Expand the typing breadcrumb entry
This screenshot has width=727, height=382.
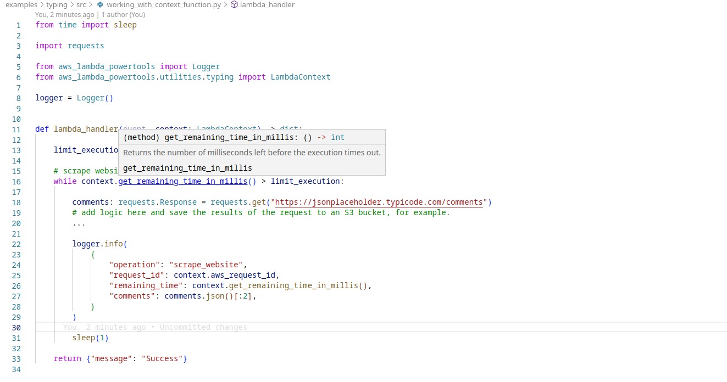click(57, 4)
